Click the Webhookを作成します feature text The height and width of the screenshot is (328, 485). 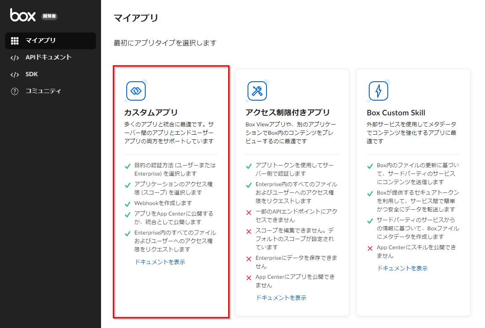pyautogui.click(x=163, y=203)
